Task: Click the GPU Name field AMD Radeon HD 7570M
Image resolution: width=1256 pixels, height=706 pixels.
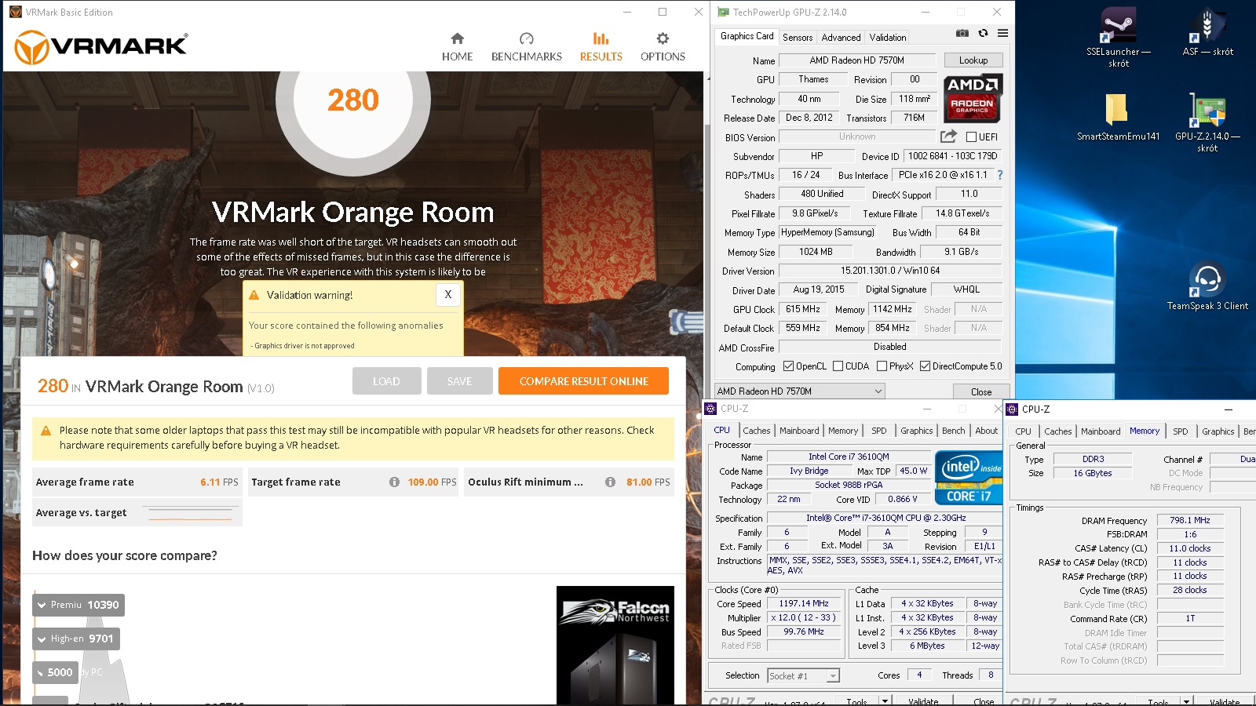Action: [857, 60]
